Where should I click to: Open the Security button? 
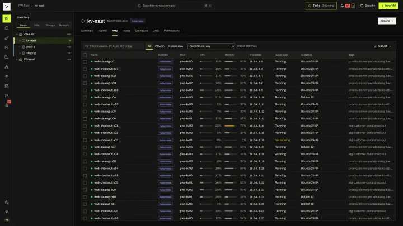click(x=368, y=6)
